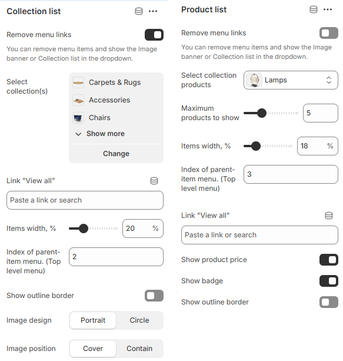Open the Collection list three-dots menu
The width and height of the screenshot is (343, 361).
click(x=153, y=11)
